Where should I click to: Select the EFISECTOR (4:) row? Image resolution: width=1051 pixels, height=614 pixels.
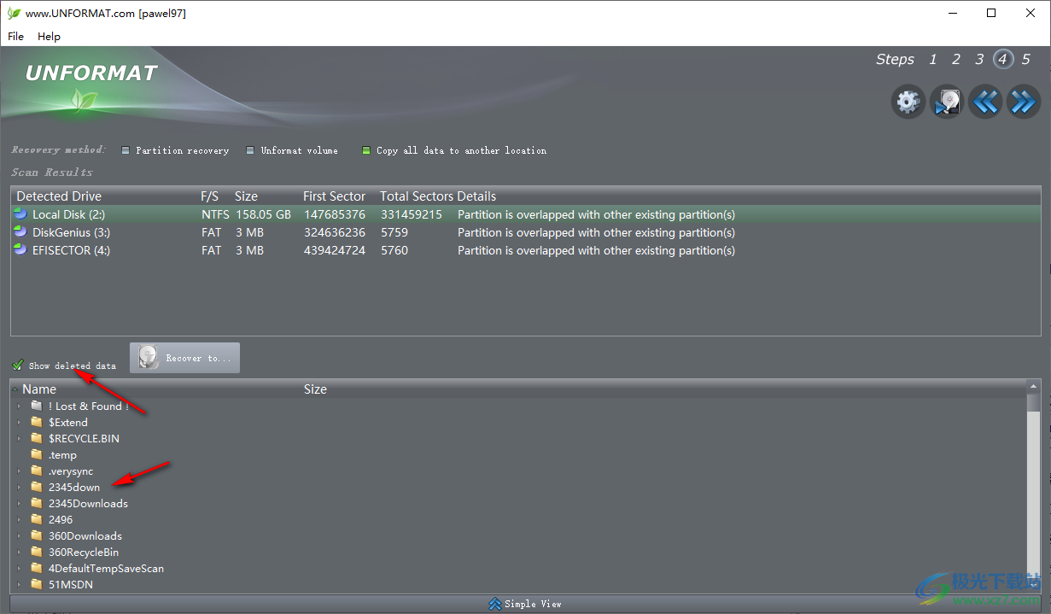(x=525, y=250)
